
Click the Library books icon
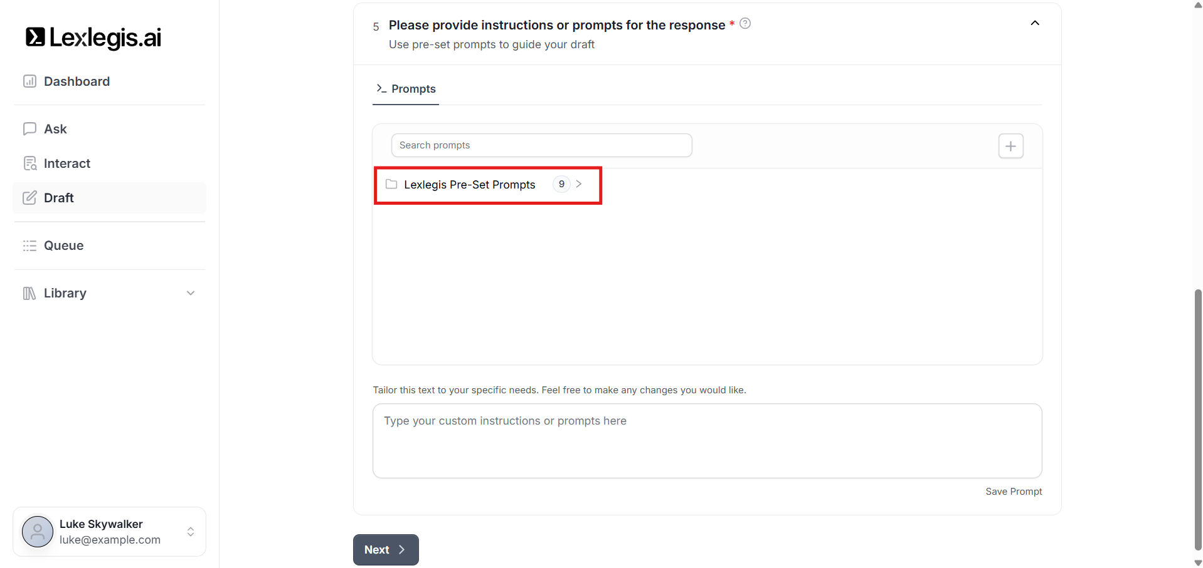(x=29, y=293)
